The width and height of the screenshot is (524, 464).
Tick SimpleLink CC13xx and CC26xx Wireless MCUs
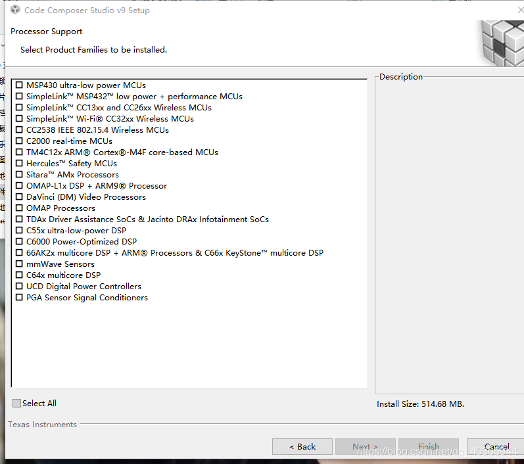pyautogui.click(x=19, y=108)
